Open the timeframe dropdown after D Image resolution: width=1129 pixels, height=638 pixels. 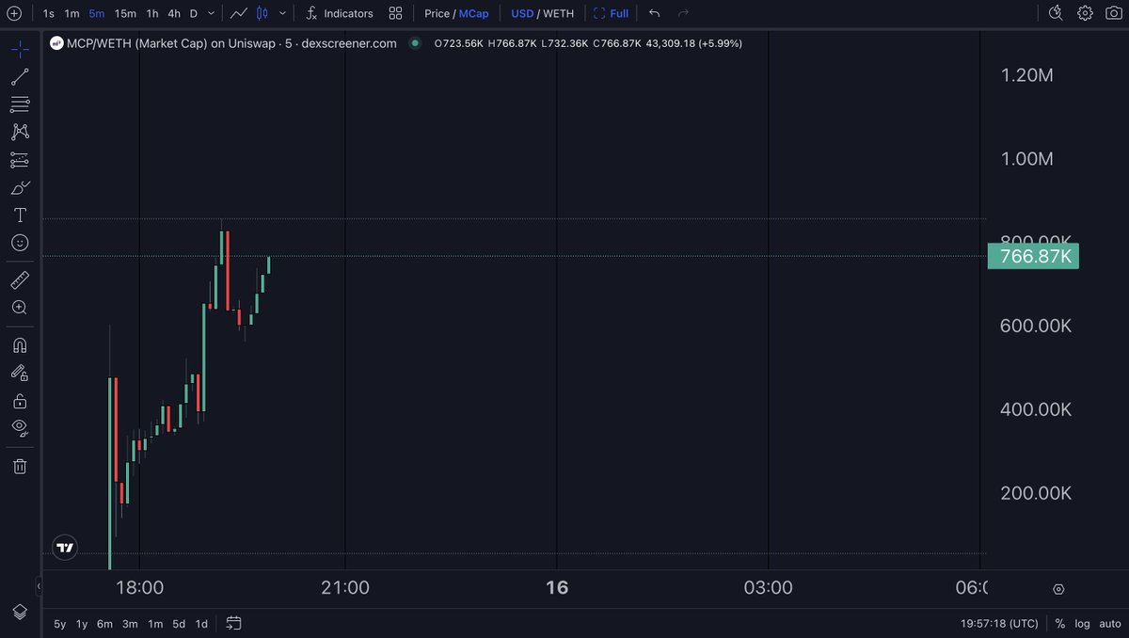click(209, 13)
